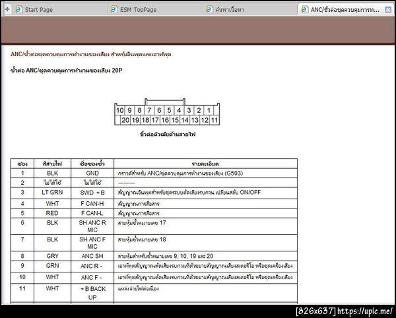Screen dimensions: 396x318
Task: Switch to the ค้นหาเนื้อหา tab
Action: click(249, 10)
